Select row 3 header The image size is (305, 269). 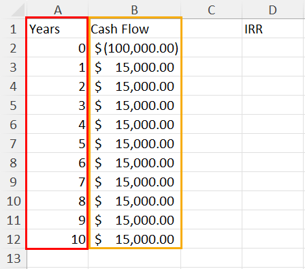[x=14, y=67]
